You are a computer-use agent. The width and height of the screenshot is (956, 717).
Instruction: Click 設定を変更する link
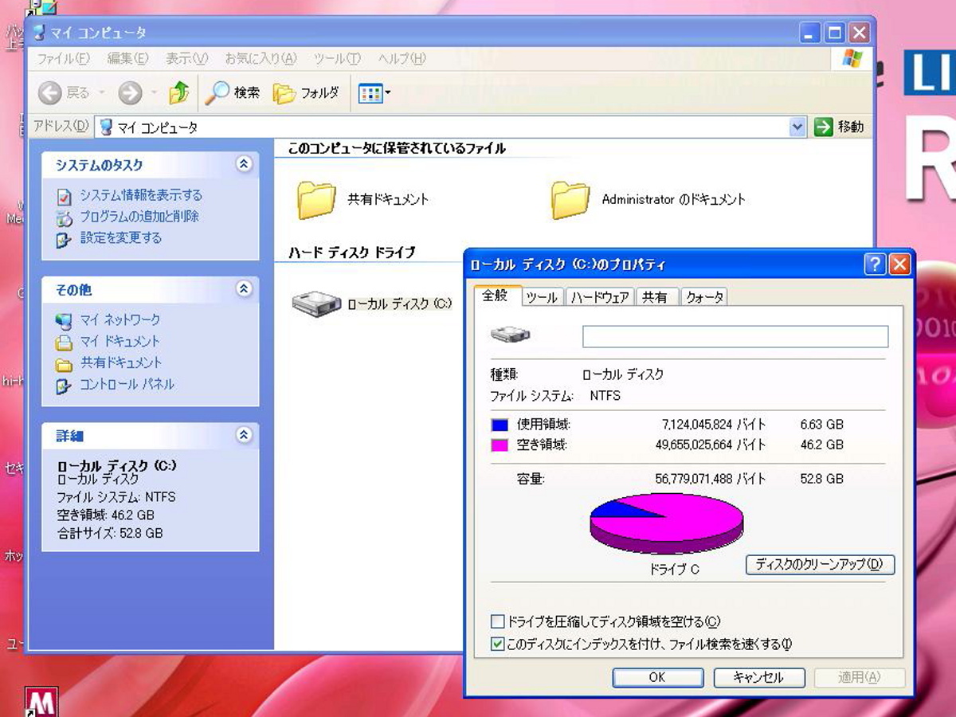[120, 238]
